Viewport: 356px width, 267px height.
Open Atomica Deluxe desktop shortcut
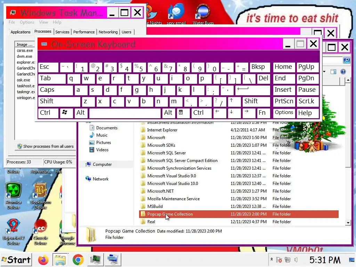coord(14,195)
